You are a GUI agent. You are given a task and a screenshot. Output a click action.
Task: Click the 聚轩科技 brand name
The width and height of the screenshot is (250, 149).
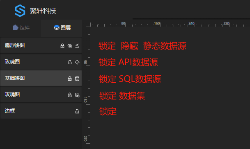click(x=43, y=11)
